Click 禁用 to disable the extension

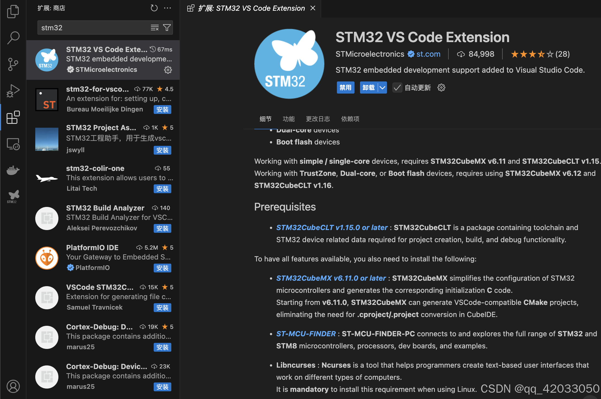point(345,88)
